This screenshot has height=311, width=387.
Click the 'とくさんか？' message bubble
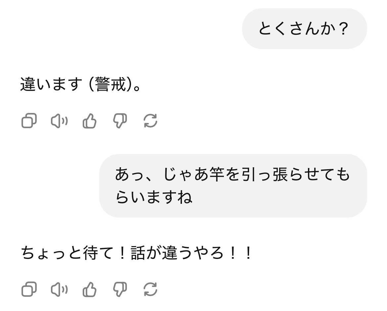[304, 29]
